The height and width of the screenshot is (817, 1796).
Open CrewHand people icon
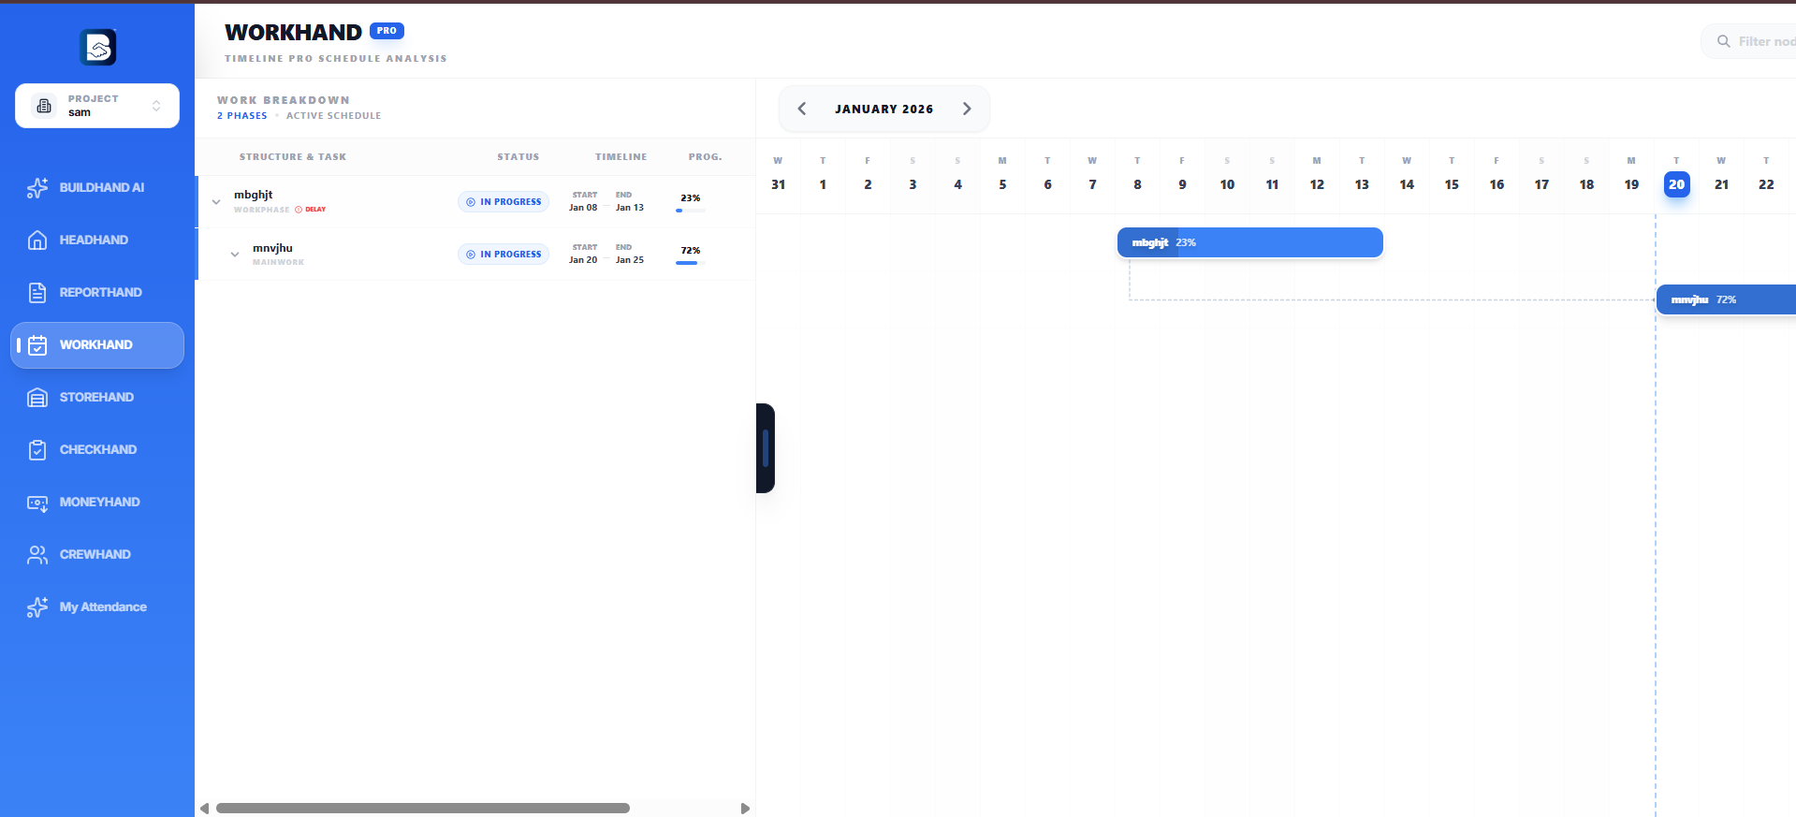37,555
